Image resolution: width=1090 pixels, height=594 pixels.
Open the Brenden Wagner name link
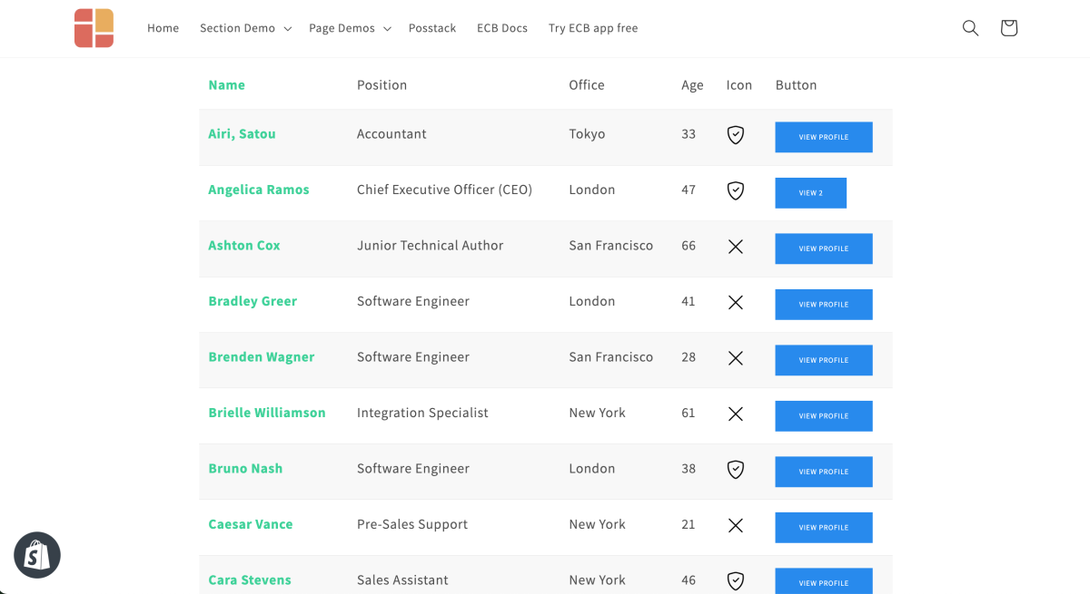click(261, 357)
